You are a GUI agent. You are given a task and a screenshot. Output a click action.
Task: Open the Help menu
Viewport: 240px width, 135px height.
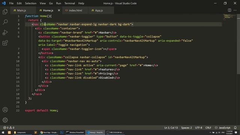click(x=81, y=3)
